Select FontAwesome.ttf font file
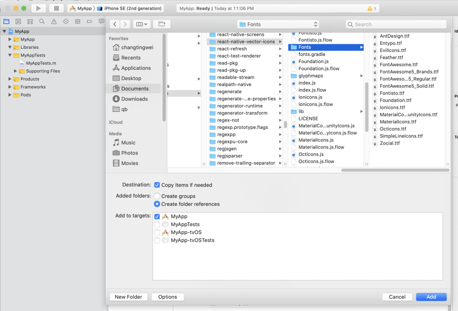This screenshot has height=311, width=458. click(399, 64)
